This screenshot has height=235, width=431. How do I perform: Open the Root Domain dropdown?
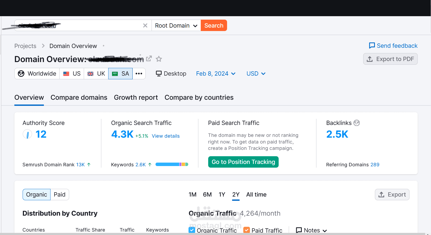(x=176, y=25)
